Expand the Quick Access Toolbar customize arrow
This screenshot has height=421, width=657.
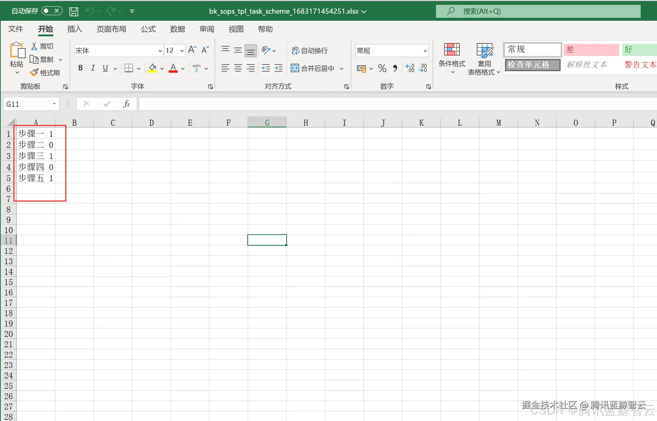pyautogui.click(x=132, y=11)
